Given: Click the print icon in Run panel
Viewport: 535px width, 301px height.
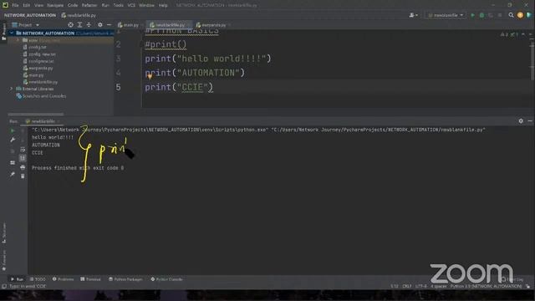Looking at the screenshot, I should (23, 167).
